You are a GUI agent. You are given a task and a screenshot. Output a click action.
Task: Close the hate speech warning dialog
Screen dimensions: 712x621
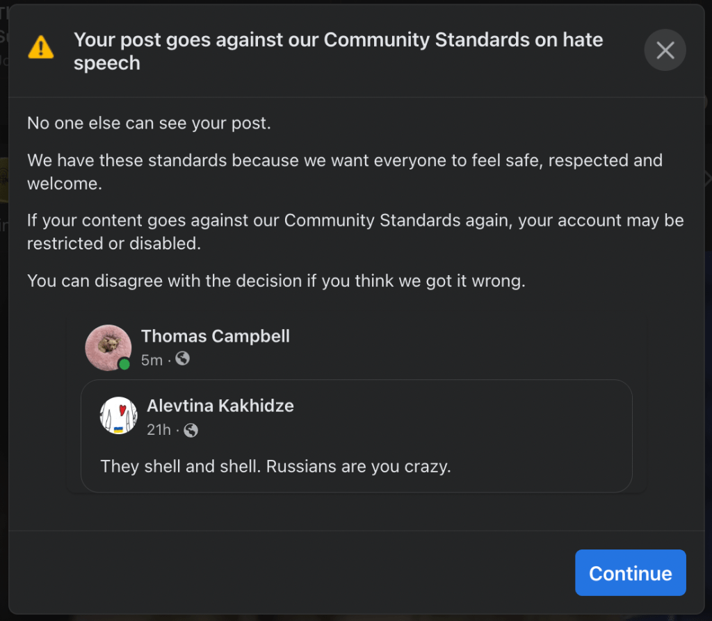[665, 50]
